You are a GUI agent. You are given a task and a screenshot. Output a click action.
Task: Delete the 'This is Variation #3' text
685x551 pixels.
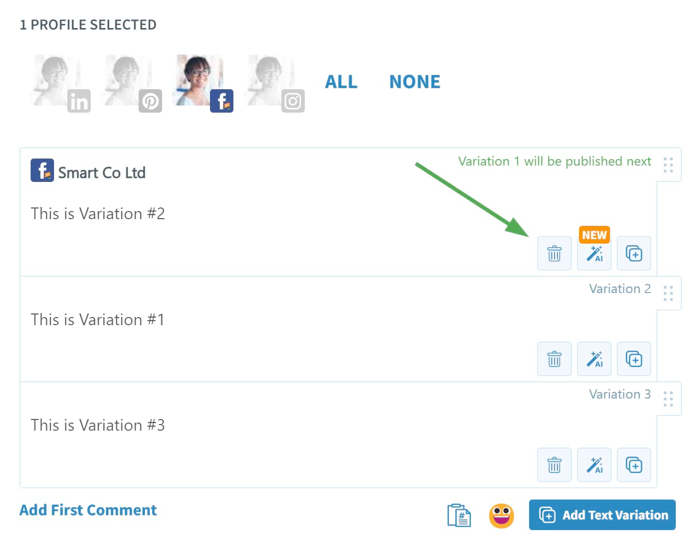pos(554,465)
